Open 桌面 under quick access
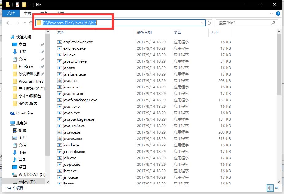Screen dimensions: 284x194 point(22,45)
